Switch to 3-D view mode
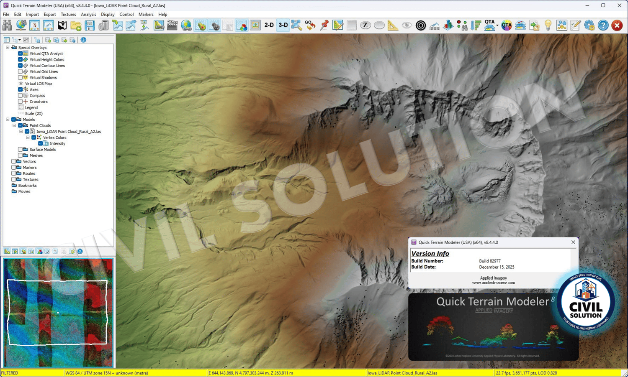Image resolution: width=628 pixels, height=377 pixels. point(283,25)
